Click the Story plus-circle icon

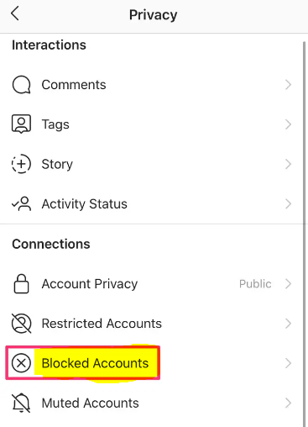(21, 164)
